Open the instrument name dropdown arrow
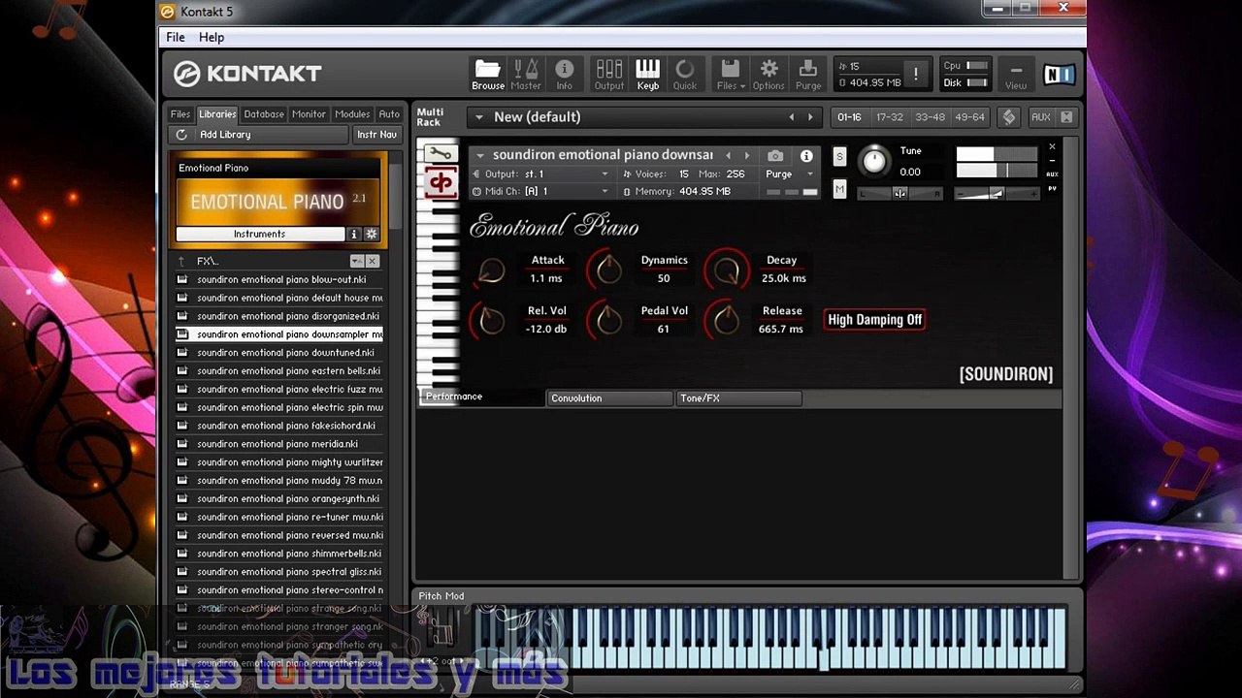The image size is (1242, 698). pyautogui.click(x=479, y=155)
